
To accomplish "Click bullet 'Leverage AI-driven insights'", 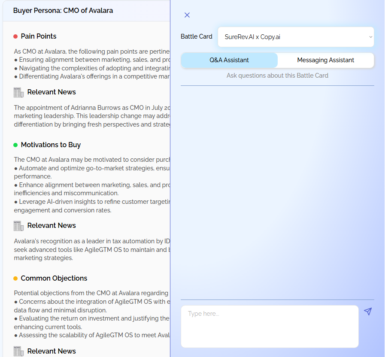I will [92, 202].
